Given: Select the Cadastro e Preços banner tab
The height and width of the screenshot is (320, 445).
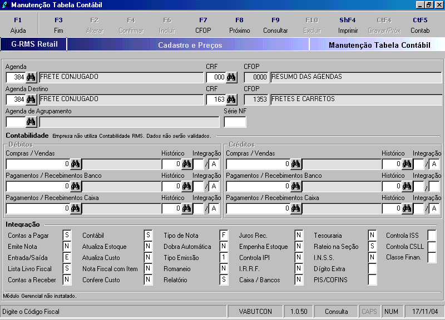Looking at the screenshot, I should pyautogui.click(x=188, y=45).
